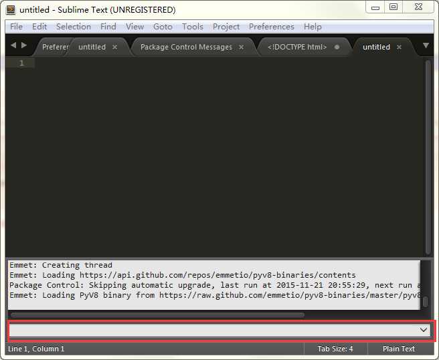Click the Loading PyV8 binary console line

(214, 295)
